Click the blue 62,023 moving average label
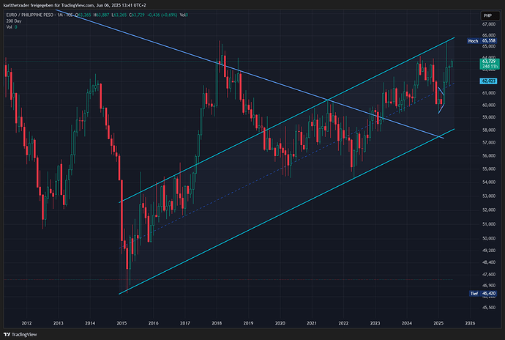This screenshot has width=505, height=340. coord(489,81)
